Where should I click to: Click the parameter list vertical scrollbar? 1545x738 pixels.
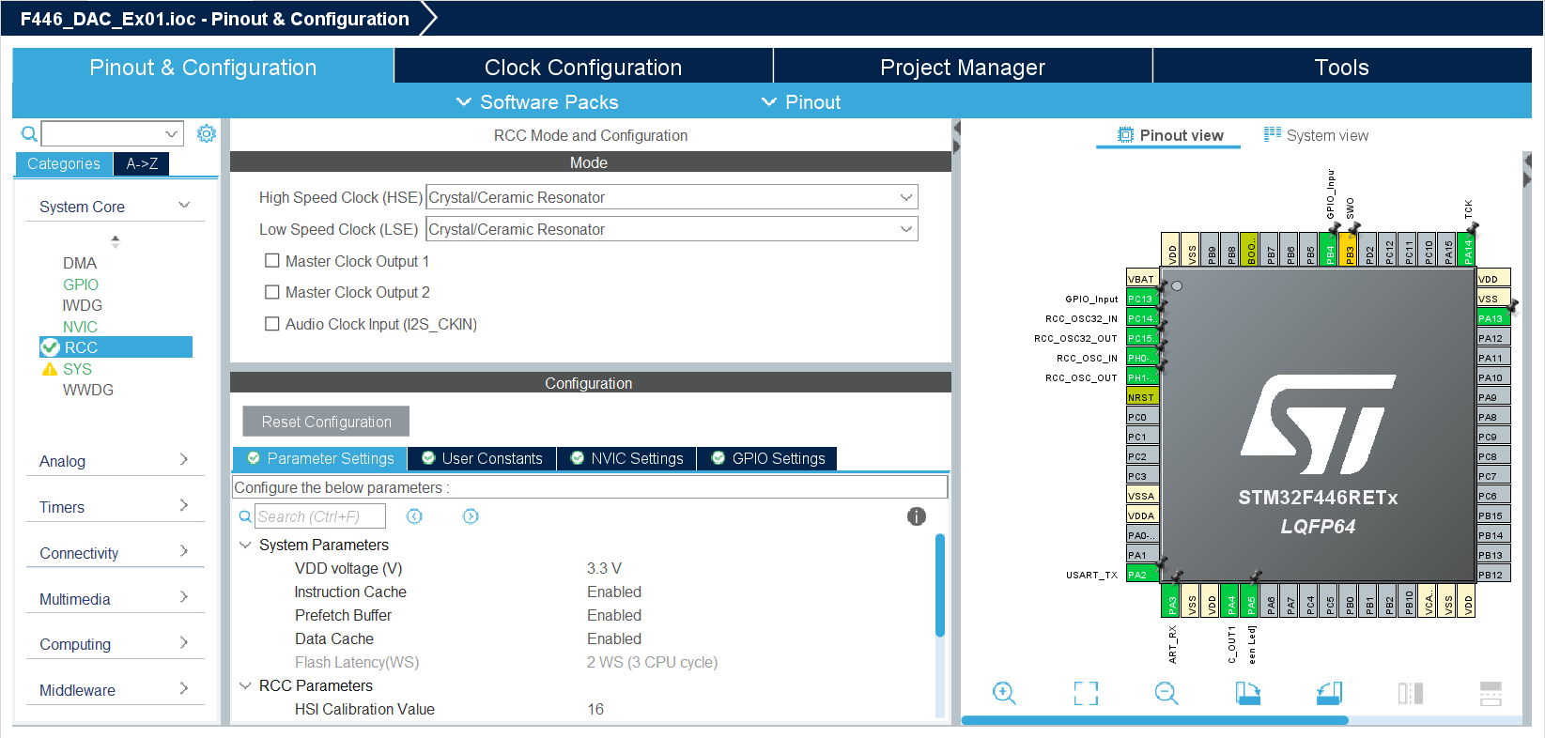pos(939,586)
